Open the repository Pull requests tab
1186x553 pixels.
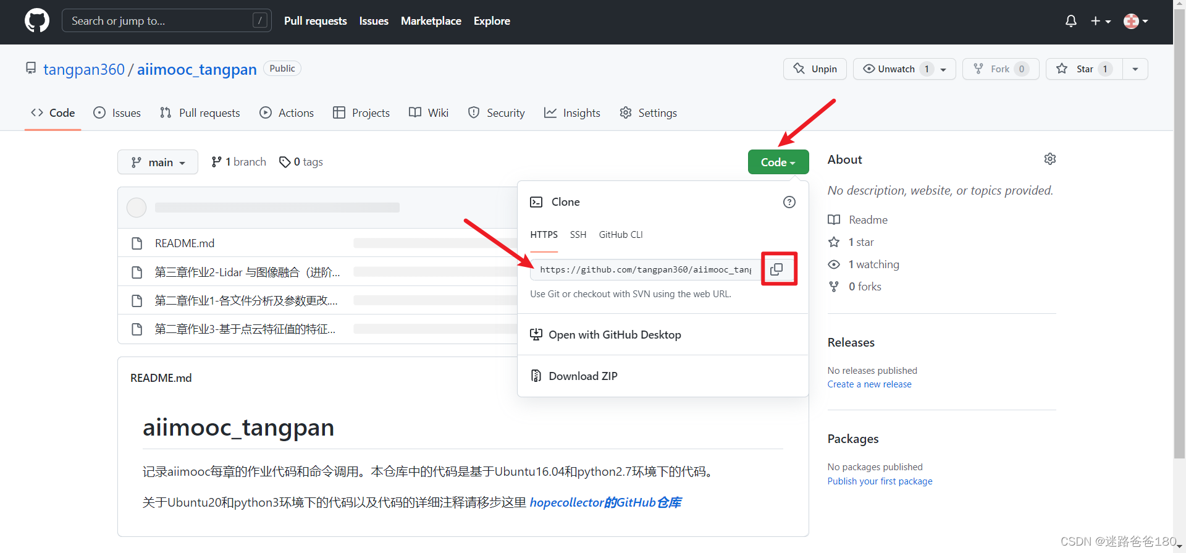(200, 112)
